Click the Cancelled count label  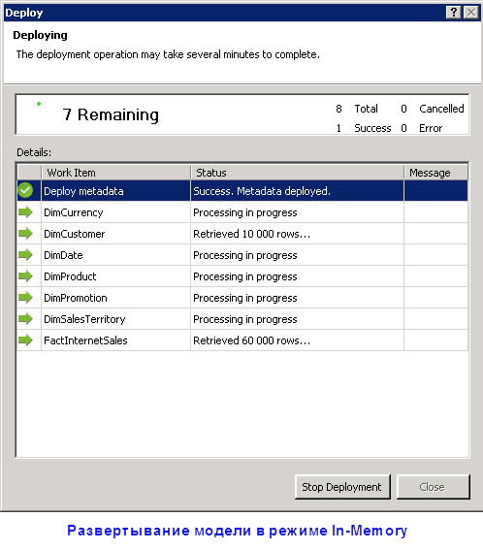coord(441,109)
